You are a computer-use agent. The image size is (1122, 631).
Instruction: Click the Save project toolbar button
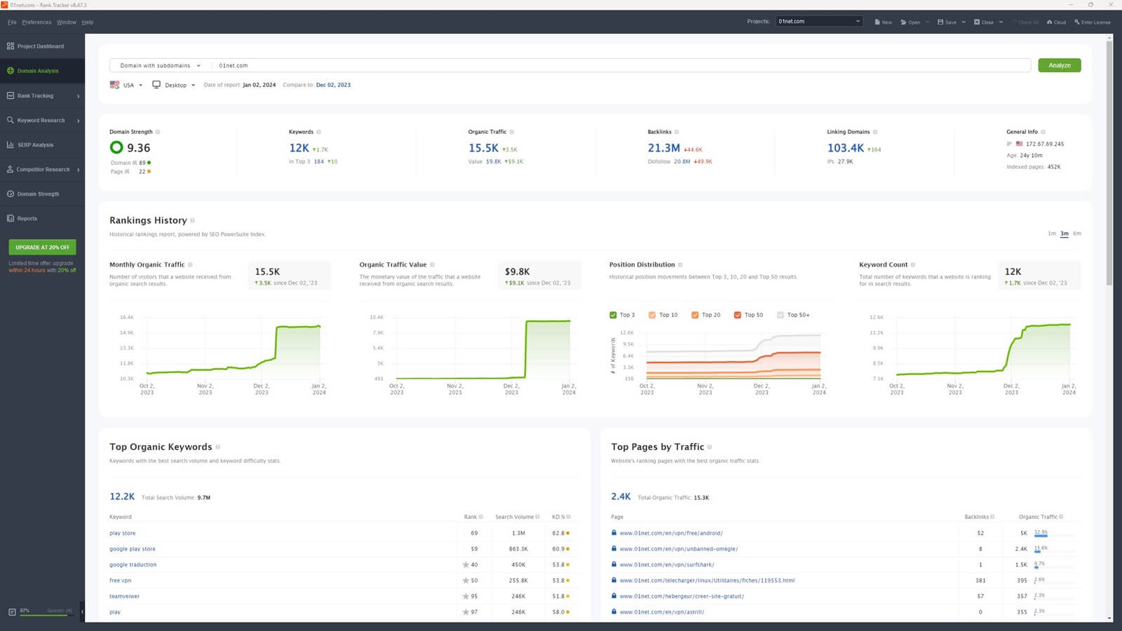pyautogui.click(x=947, y=22)
